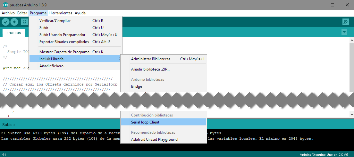Switch to the pruebas sketch tab
Viewport: 354px width, 157px height.
click(13, 33)
